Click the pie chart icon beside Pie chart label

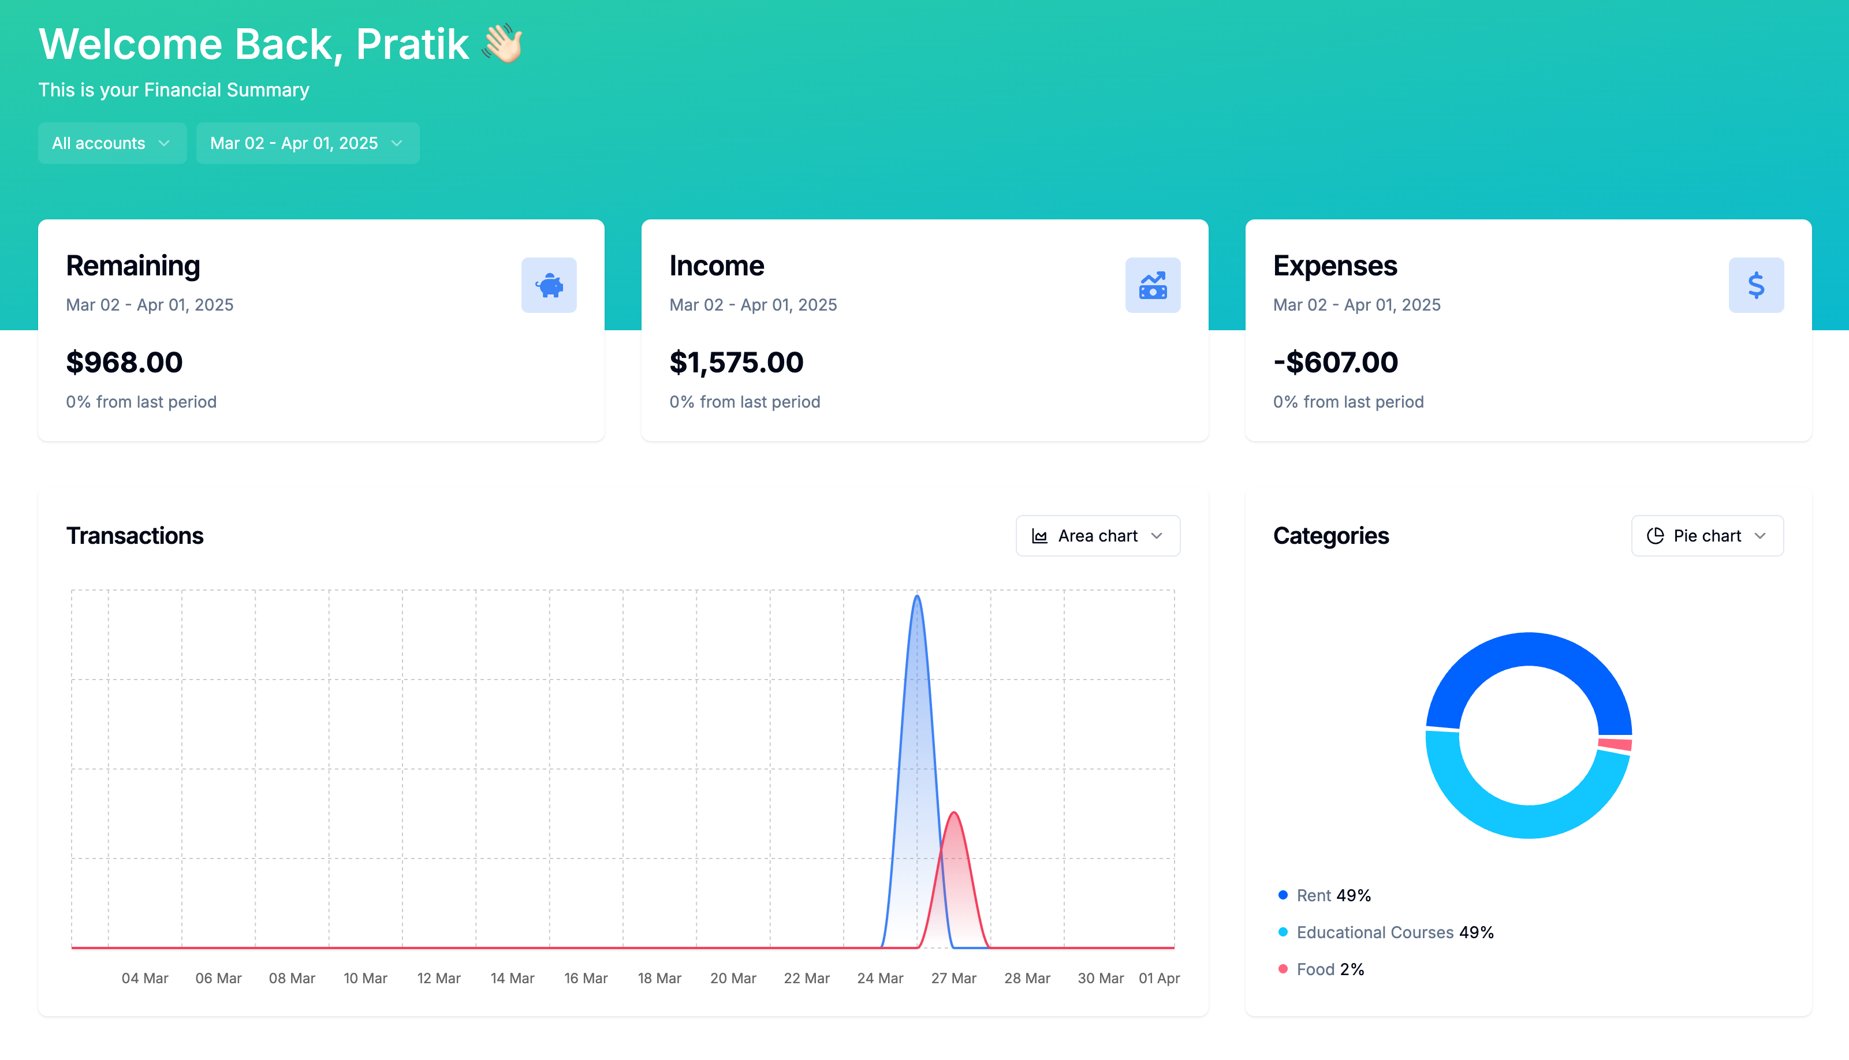[1656, 536]
